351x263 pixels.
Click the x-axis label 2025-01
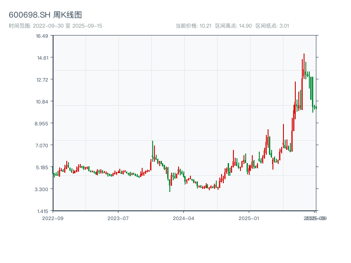tap(249, 218)
